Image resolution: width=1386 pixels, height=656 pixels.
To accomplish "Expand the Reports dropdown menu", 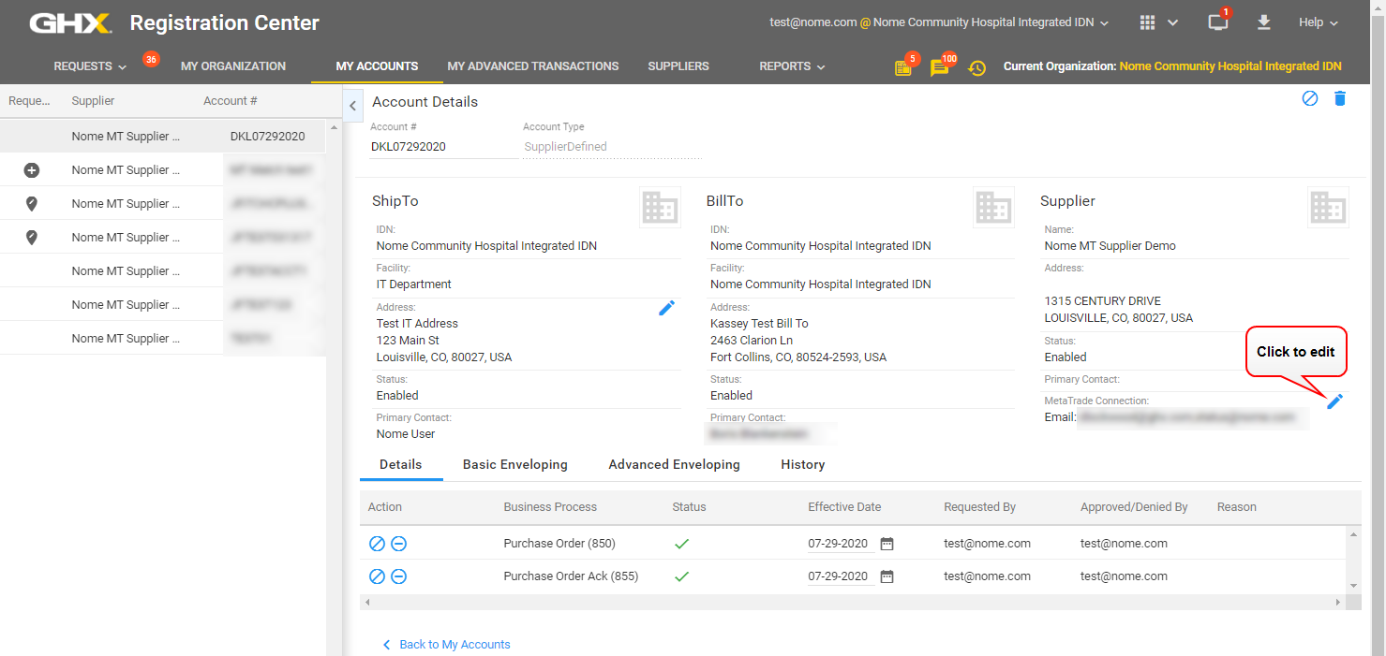I will coord(792,66).
